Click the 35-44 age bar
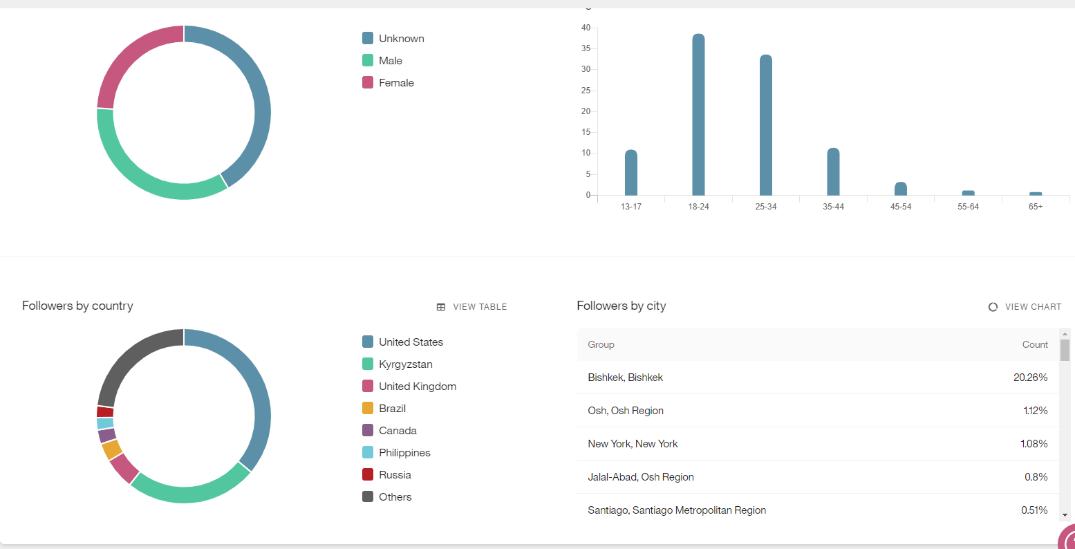 (x=833, y=171)
